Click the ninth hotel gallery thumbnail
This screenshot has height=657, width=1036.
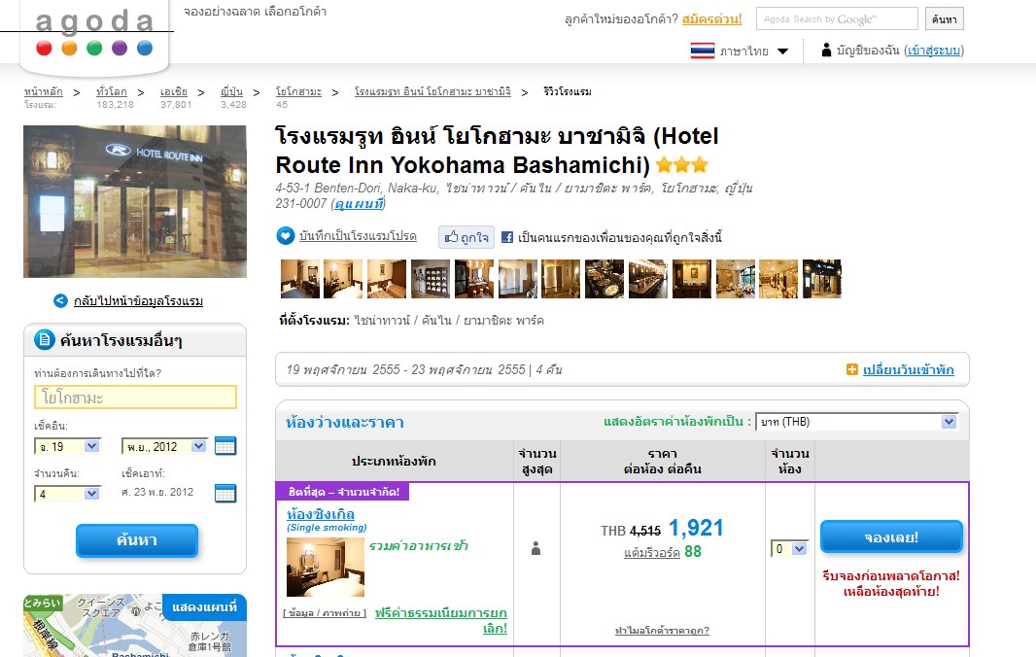coord(648,279)
